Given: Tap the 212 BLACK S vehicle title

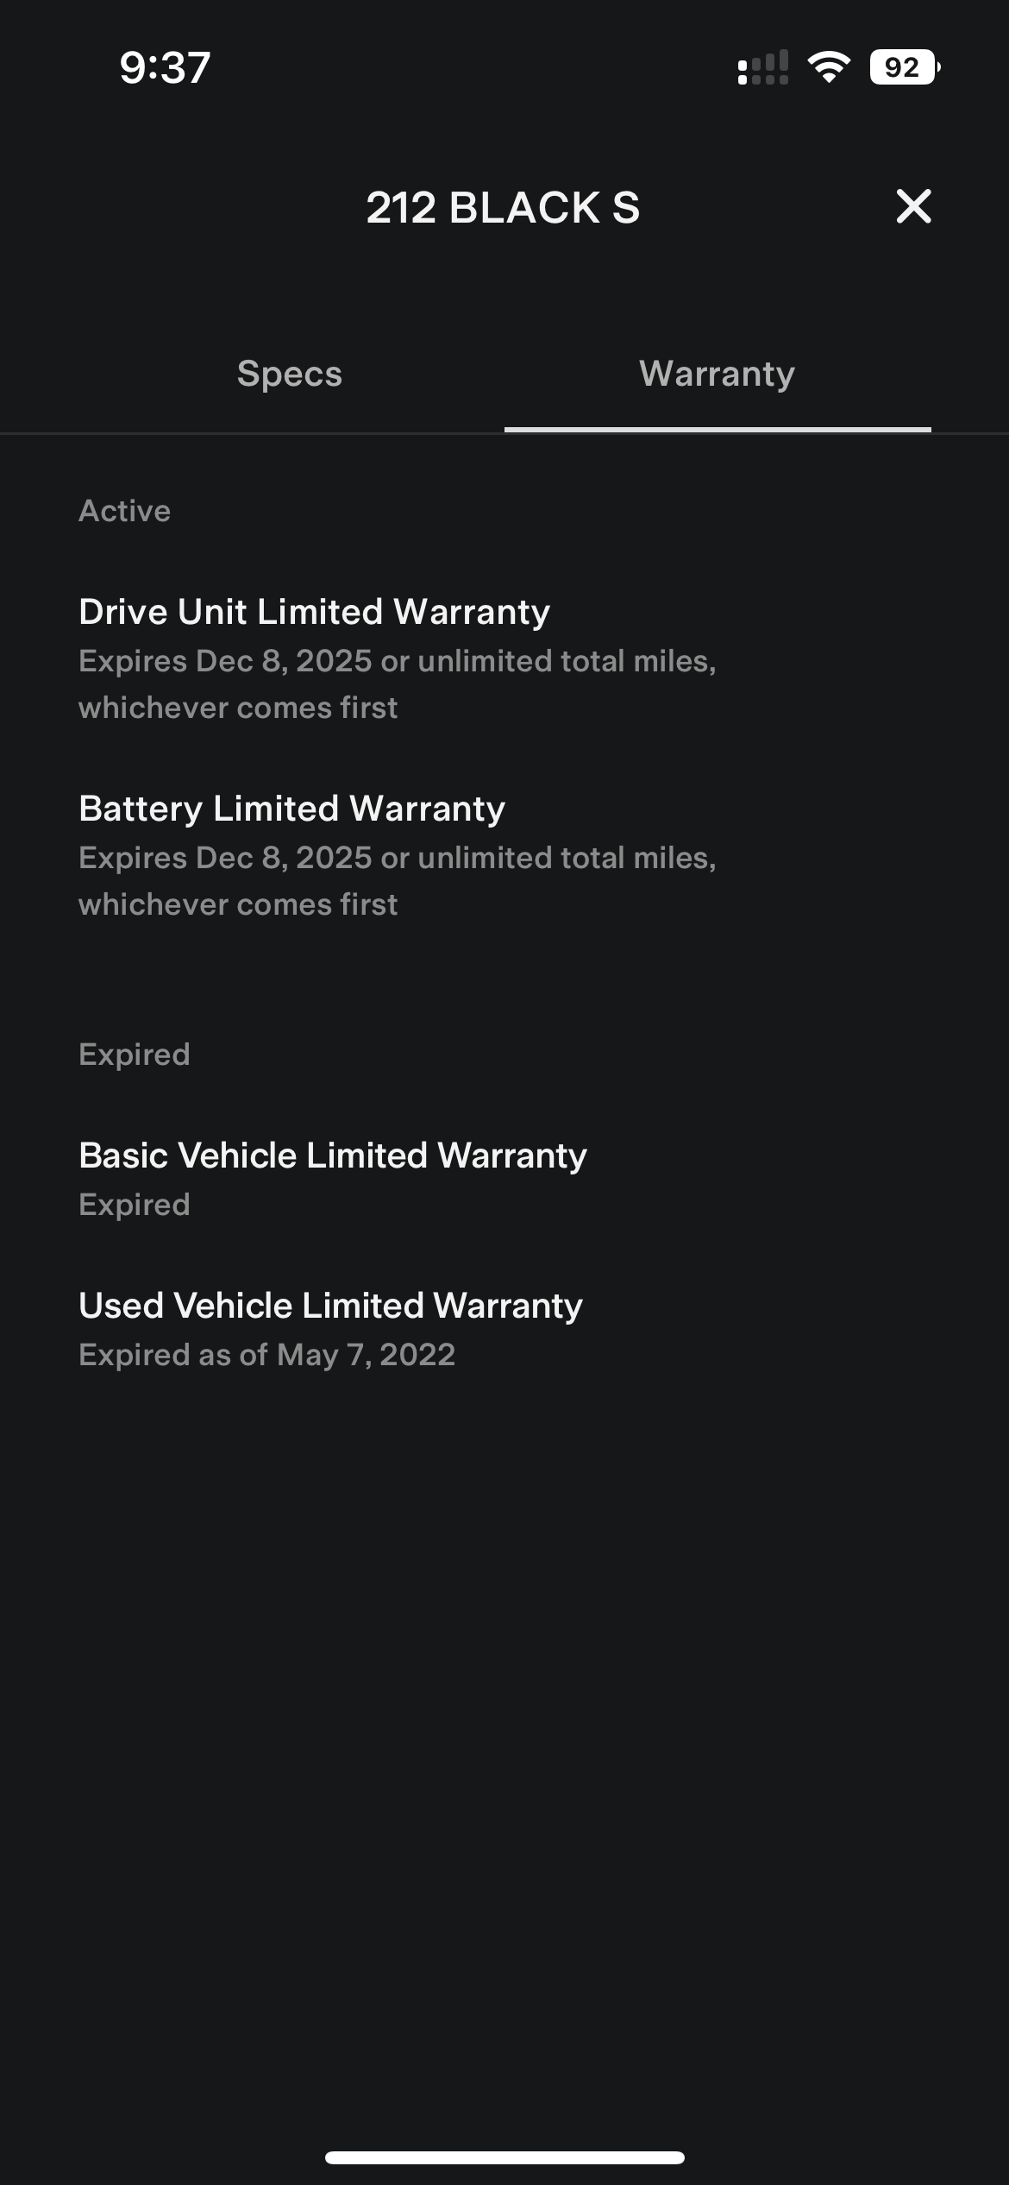Looking at the screenshot, I should click(x=503, y=208).
